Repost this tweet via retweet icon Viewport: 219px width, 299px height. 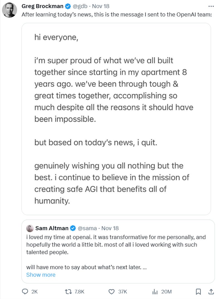[x=68, y=291]
